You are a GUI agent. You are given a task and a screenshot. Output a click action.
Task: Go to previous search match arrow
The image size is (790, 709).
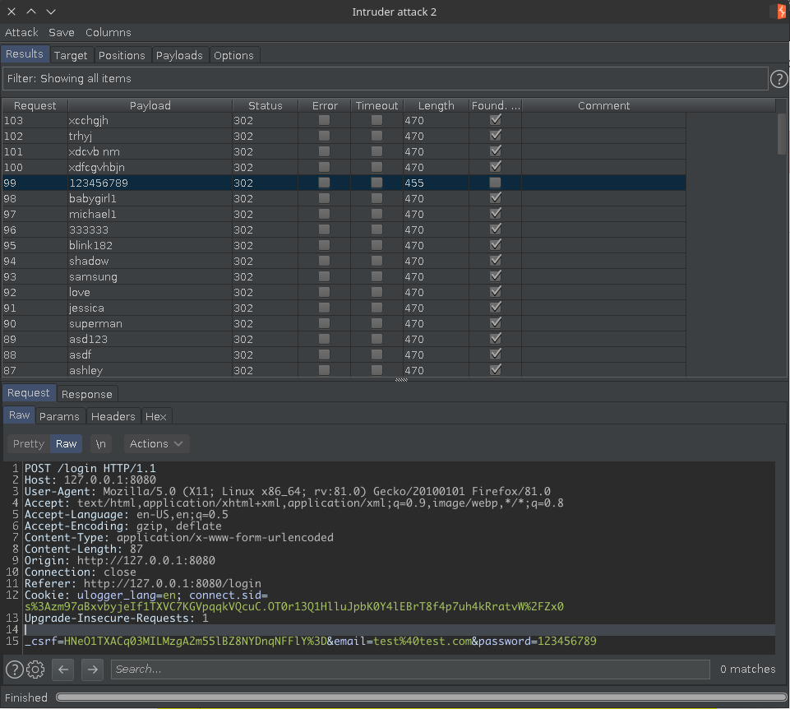point(63,670)
